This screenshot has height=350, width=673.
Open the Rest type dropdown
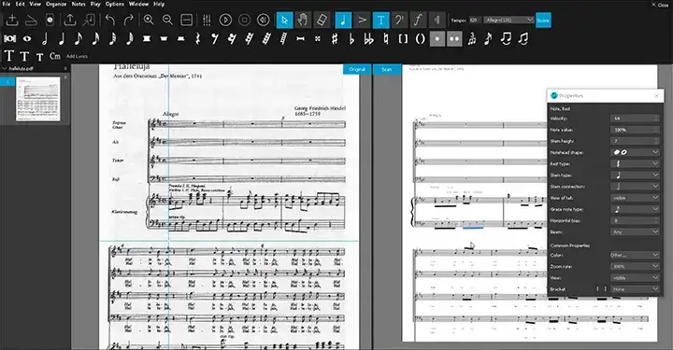coord(635,163)
